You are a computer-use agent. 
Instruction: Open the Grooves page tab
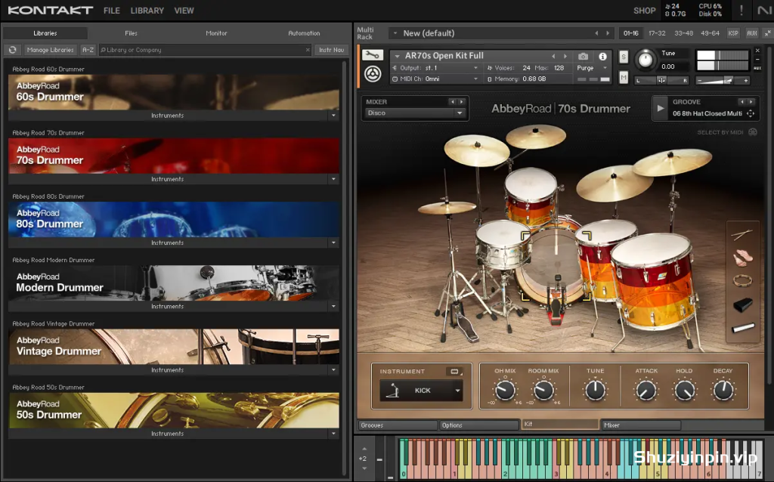click(398, 425)
